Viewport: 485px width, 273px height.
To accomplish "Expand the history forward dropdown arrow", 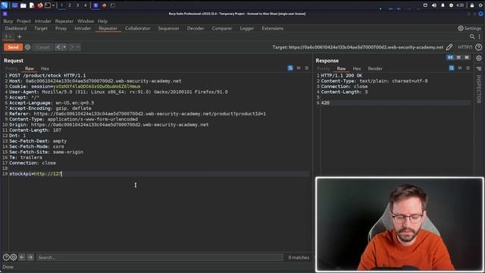I will 78,47.
